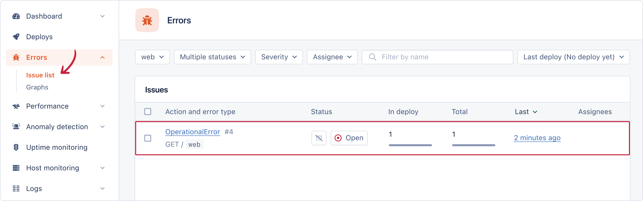Open the OperationalError issue link

point(193,132)
